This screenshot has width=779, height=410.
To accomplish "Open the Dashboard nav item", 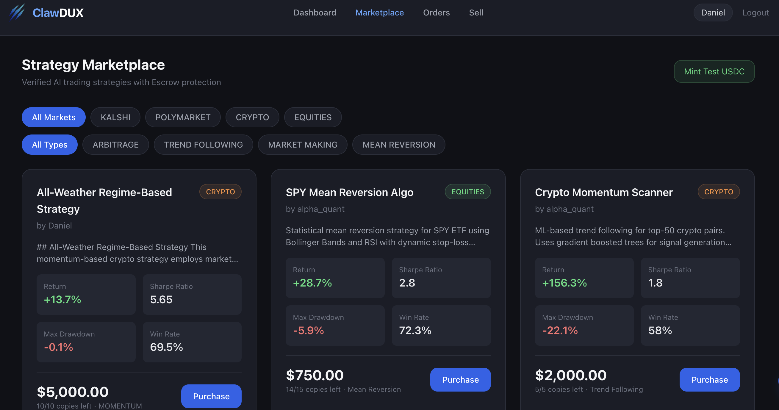I will [315, 13].
